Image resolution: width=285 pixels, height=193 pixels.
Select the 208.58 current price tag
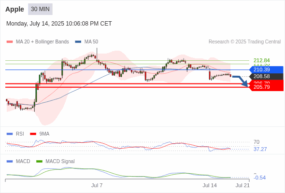(x=266, y=76)
